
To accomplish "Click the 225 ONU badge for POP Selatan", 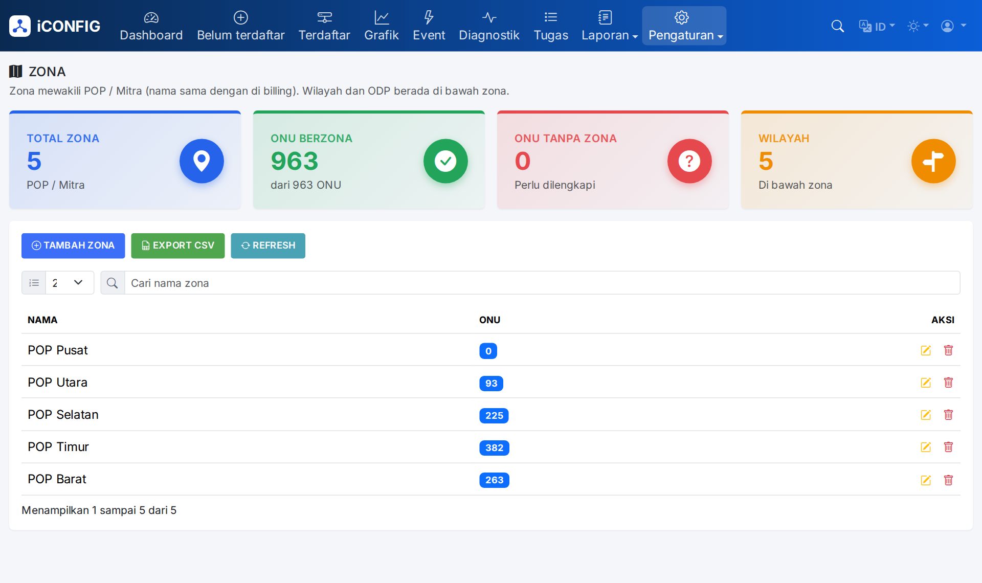I will [x=494, y=415].
